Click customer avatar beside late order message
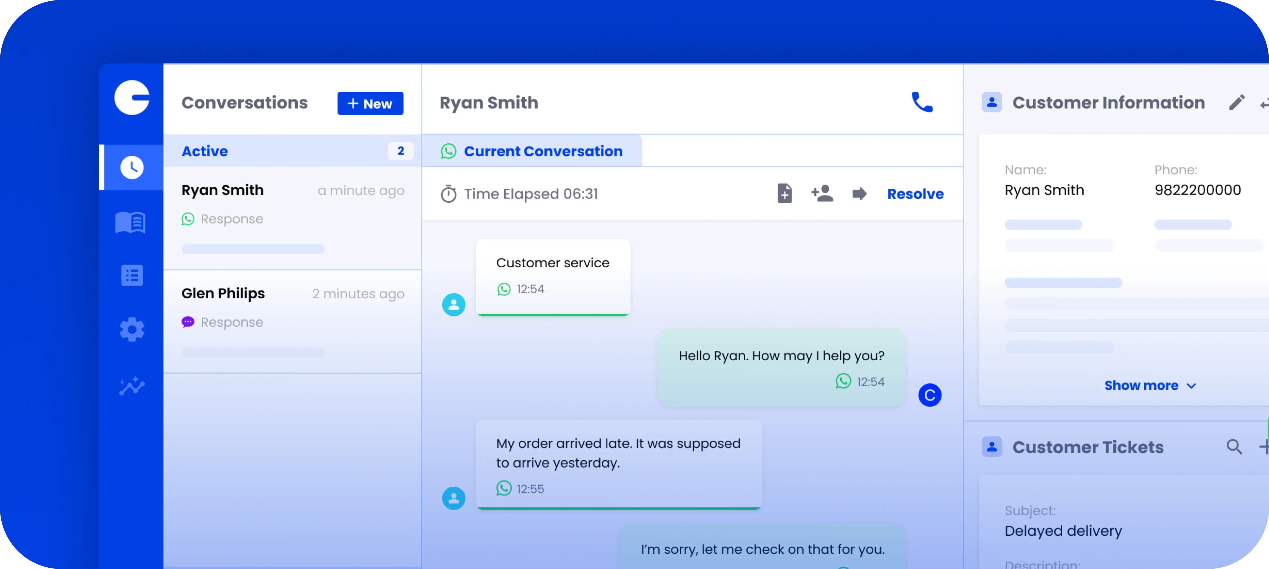Viewport: 1269px width, 569px height. tap(453, 498)
